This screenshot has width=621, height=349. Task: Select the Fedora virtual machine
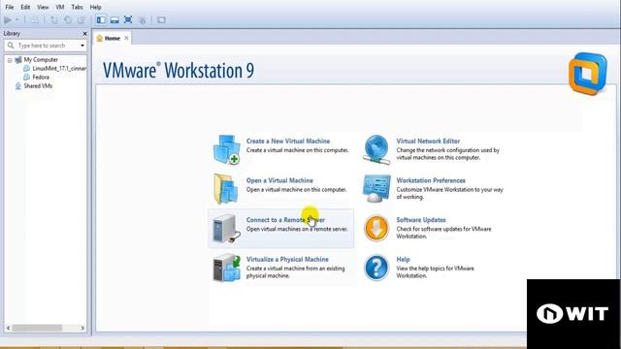coord(41,78)
